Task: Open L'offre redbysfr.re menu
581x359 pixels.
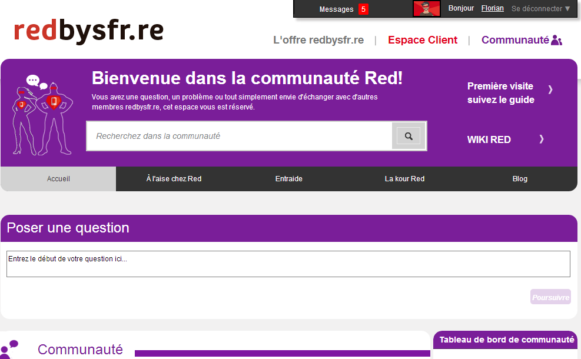Action: [x=318, y=40]
